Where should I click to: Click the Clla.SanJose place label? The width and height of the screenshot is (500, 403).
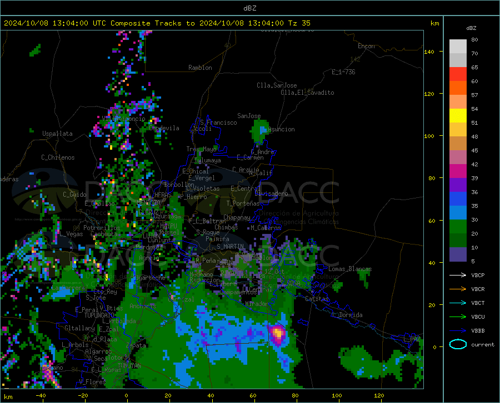(277, 85)
